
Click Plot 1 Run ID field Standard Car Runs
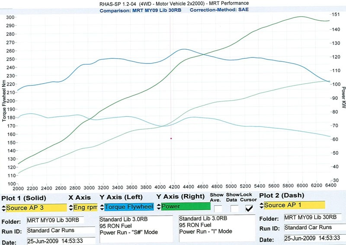coord(61,230)
